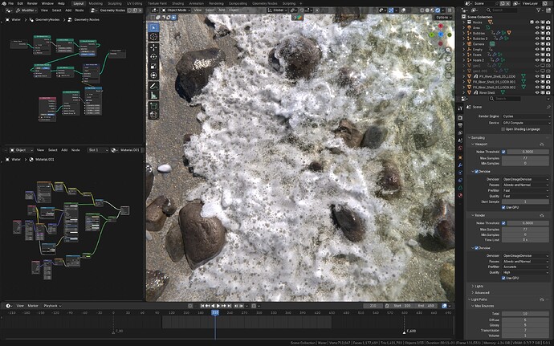Open the File menu
Image resolution: width=554 pixels, height=346 pixels.
11,3
